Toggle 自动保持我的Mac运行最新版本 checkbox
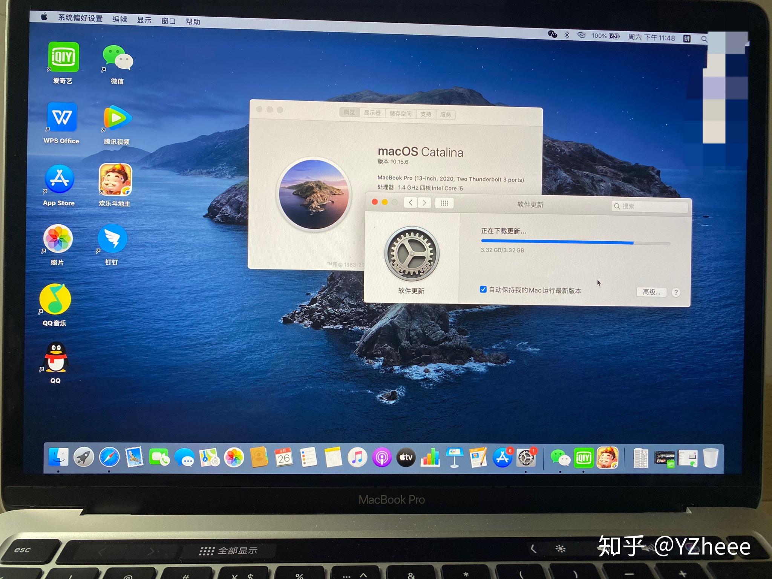Viewport: 772px width, 579px height. [x=483, y=289]
